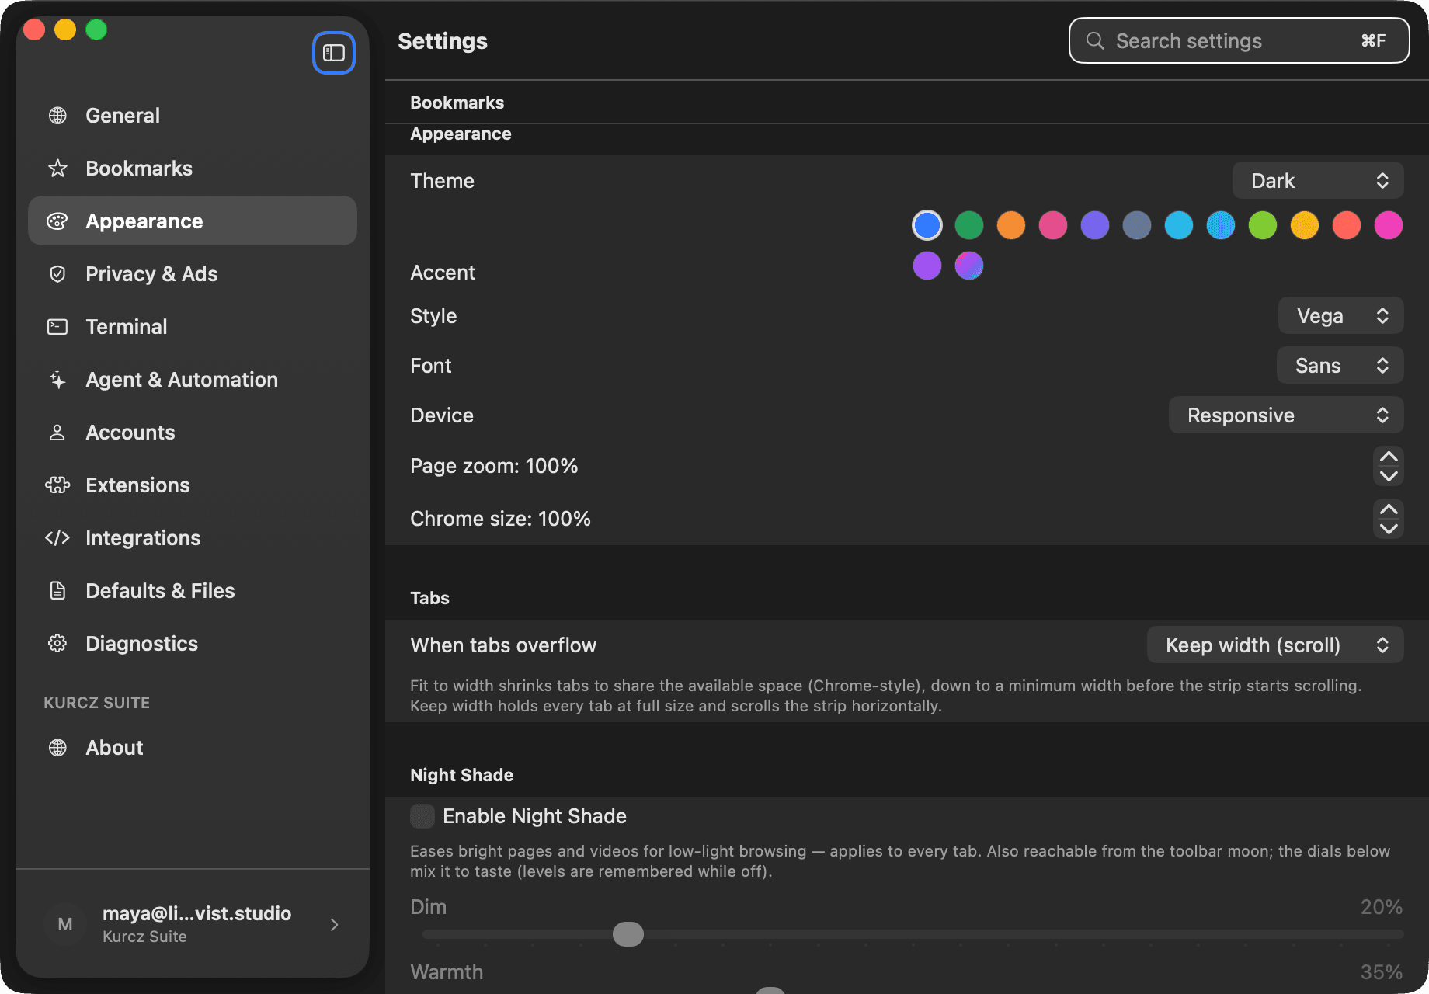This screenshot has height=994, width=1429.
Task: Click the shield icon beside Privacy & Ads
Action: [x=57, y=274]
